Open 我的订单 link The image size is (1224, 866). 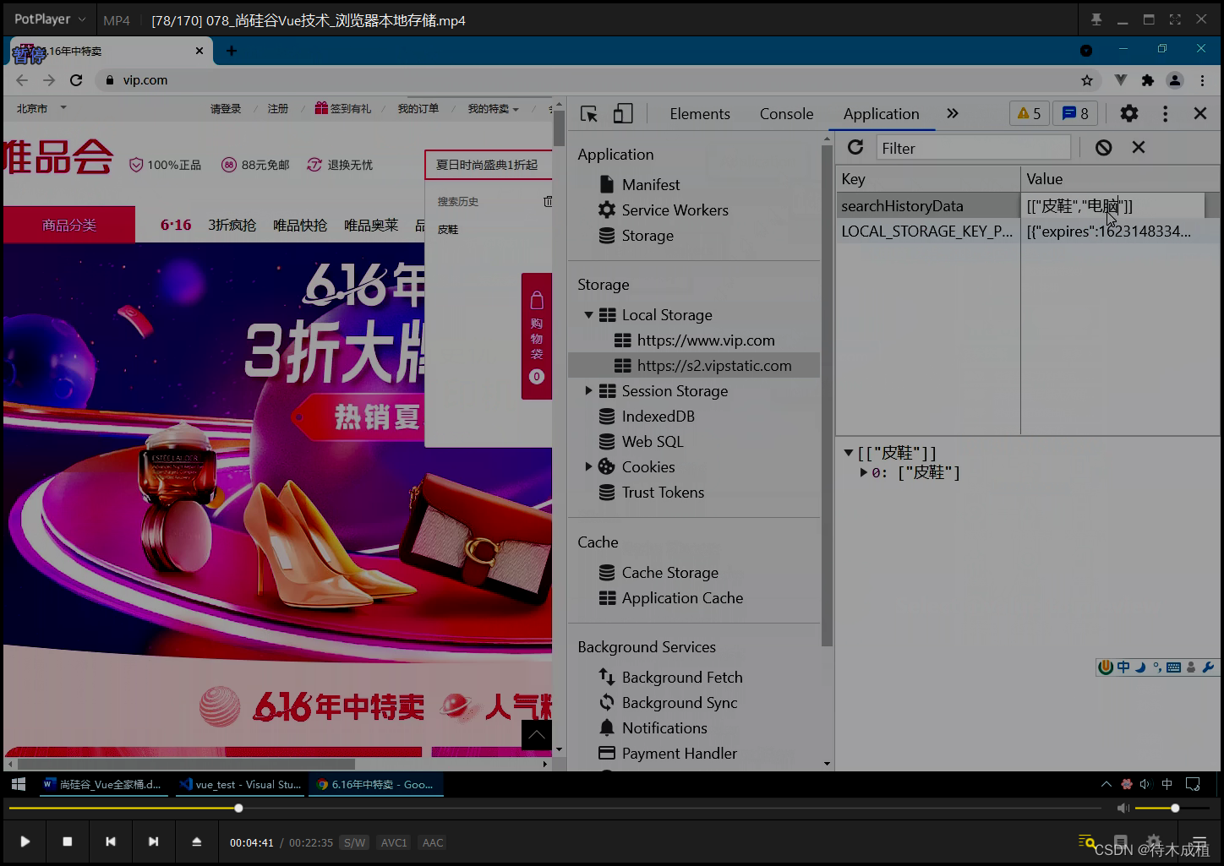pyautogui.click(x=418, y=108)
